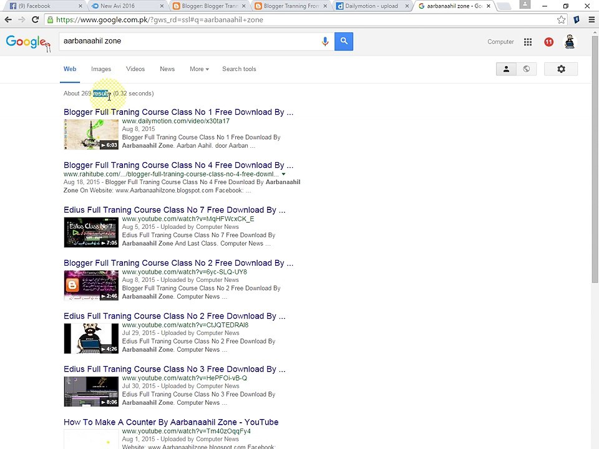Click the blue search magnifier button
599x449 pixels.
click(x=344, y=41)
